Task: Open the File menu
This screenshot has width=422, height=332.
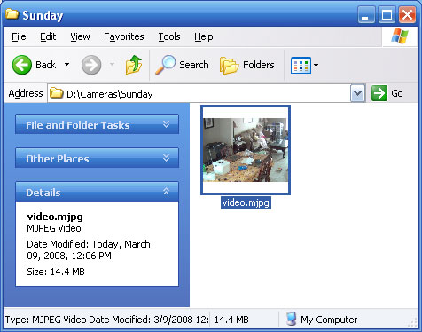Action: click(19, 36)
